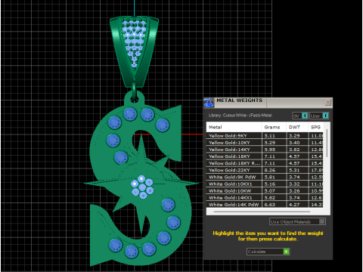Select the Yellow Gold:10KY row
Screen dimensions: 363x272
pos(265,143)
